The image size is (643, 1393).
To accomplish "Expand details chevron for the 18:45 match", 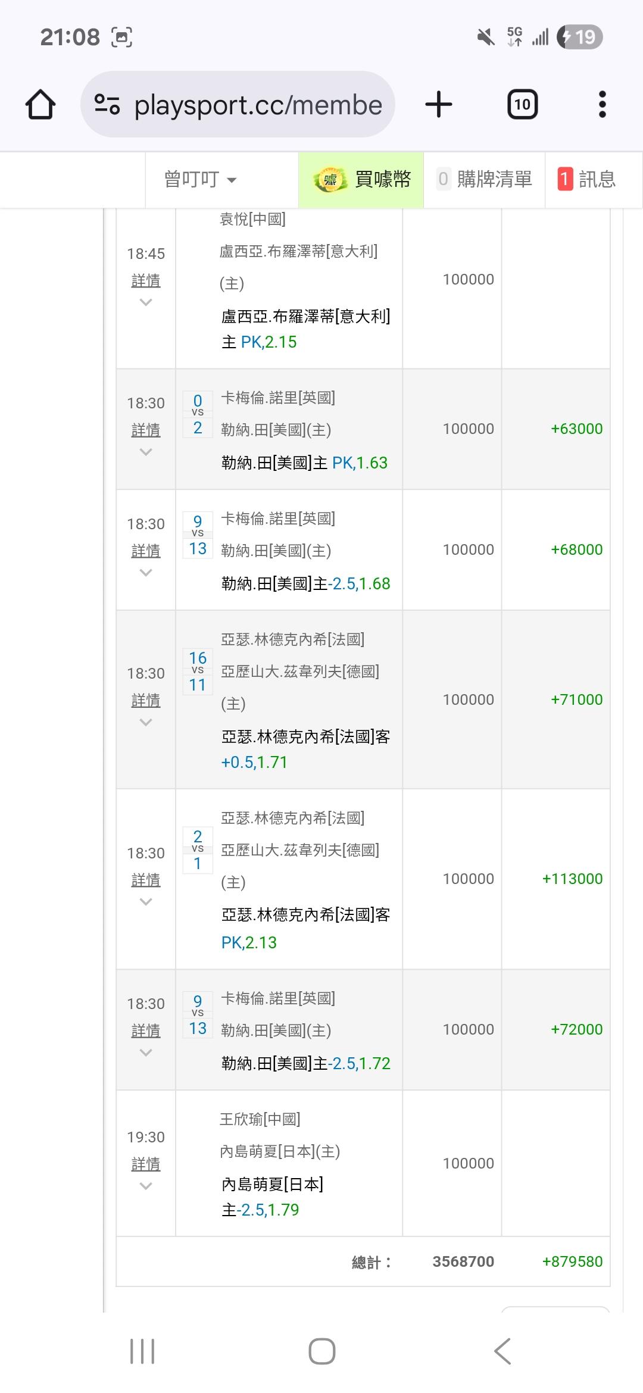I will click(x=146, y=302).
